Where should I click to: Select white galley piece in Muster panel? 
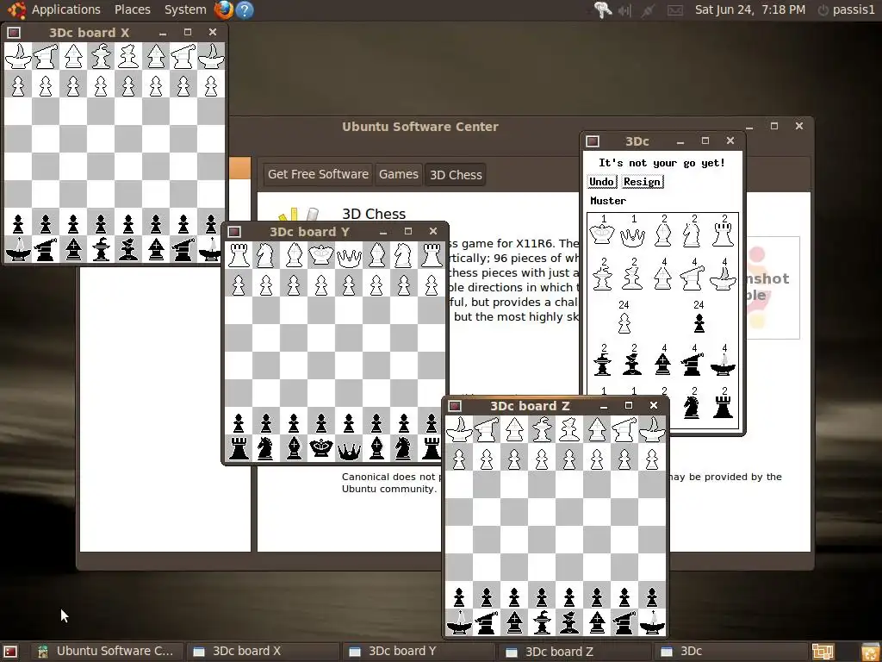tap(724, 278)
